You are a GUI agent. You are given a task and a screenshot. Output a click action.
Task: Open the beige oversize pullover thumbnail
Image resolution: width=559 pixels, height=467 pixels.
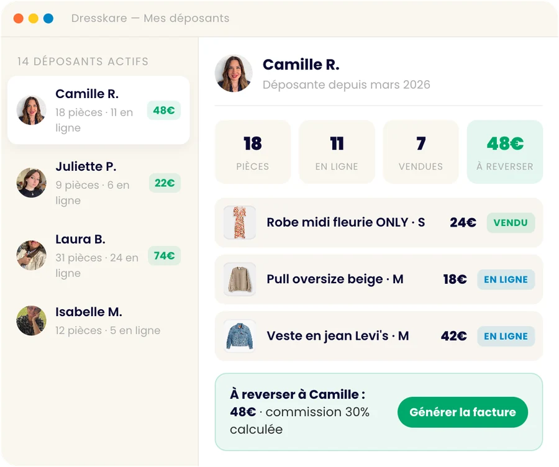click(240, 279)
